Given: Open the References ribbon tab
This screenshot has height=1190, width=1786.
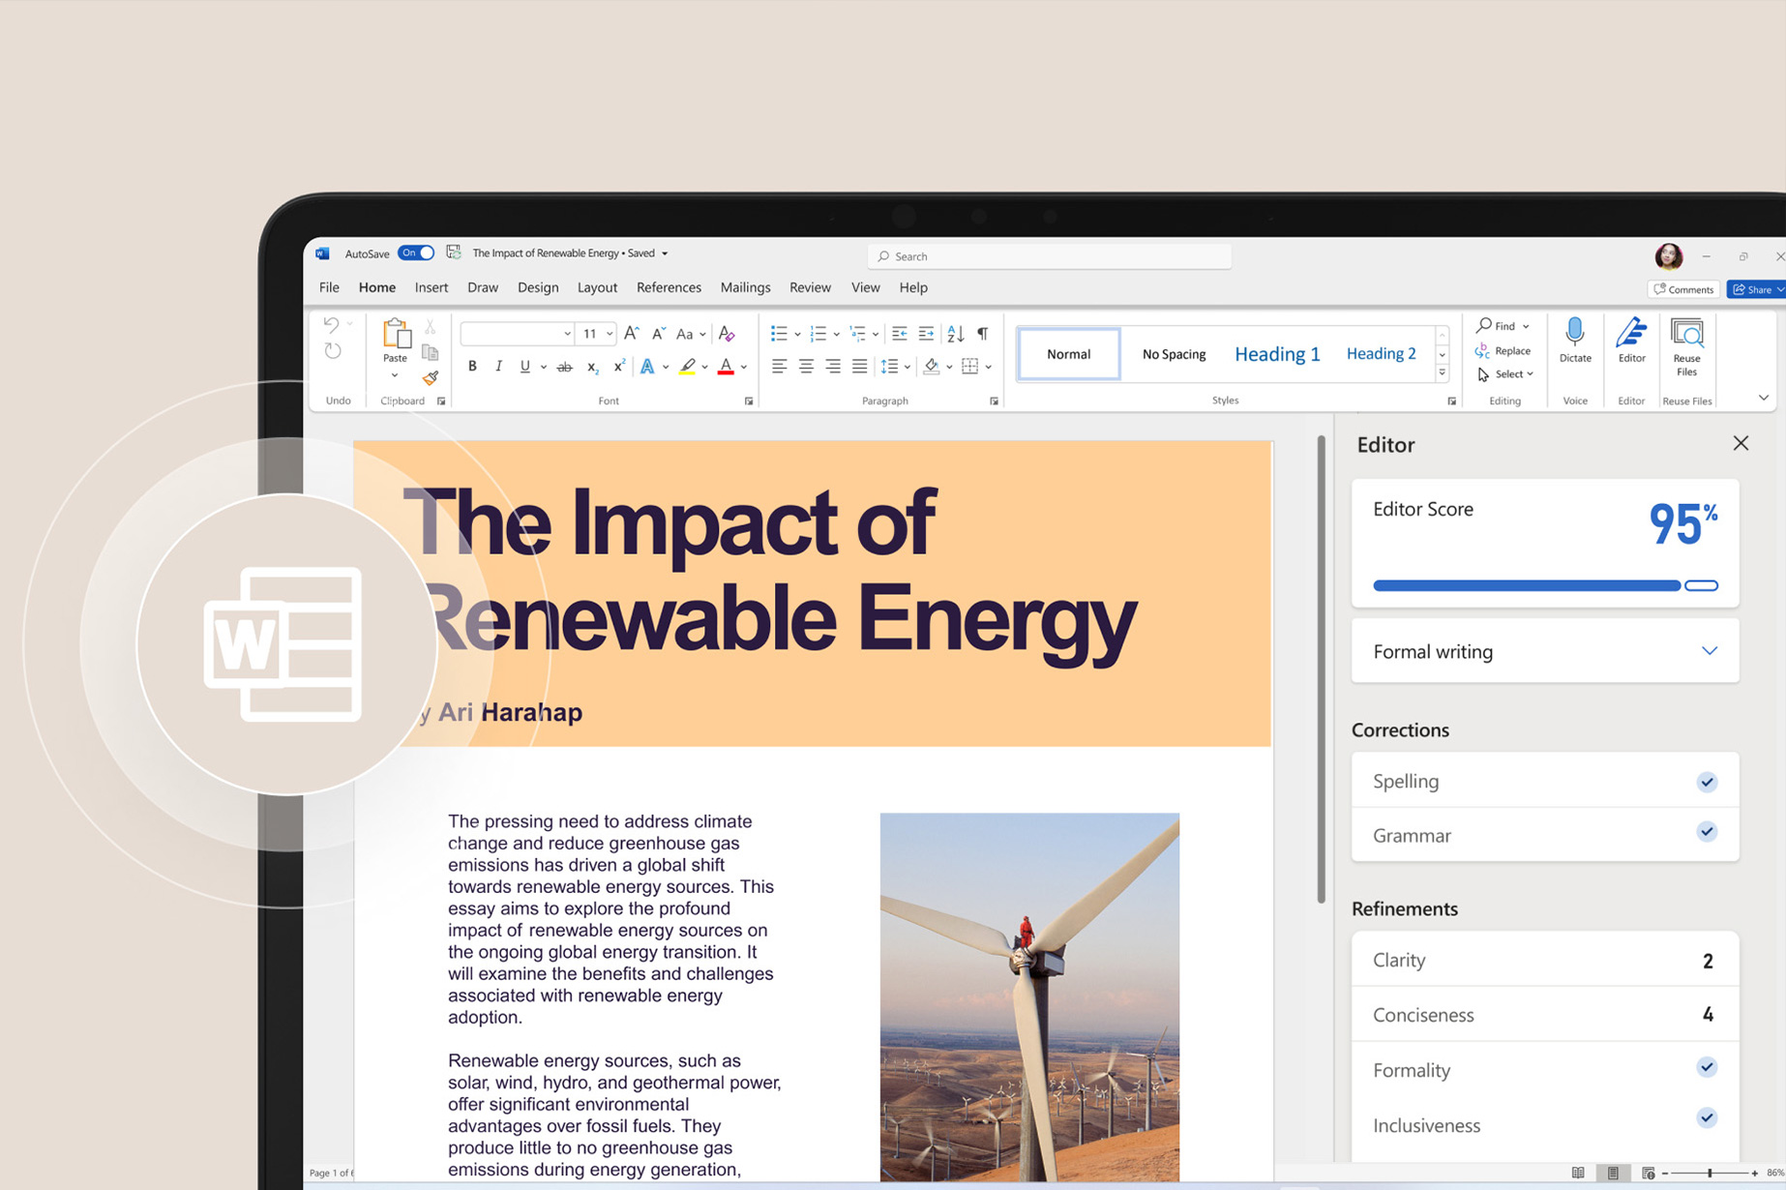Looking at the screenshot, I should (669, 287).
